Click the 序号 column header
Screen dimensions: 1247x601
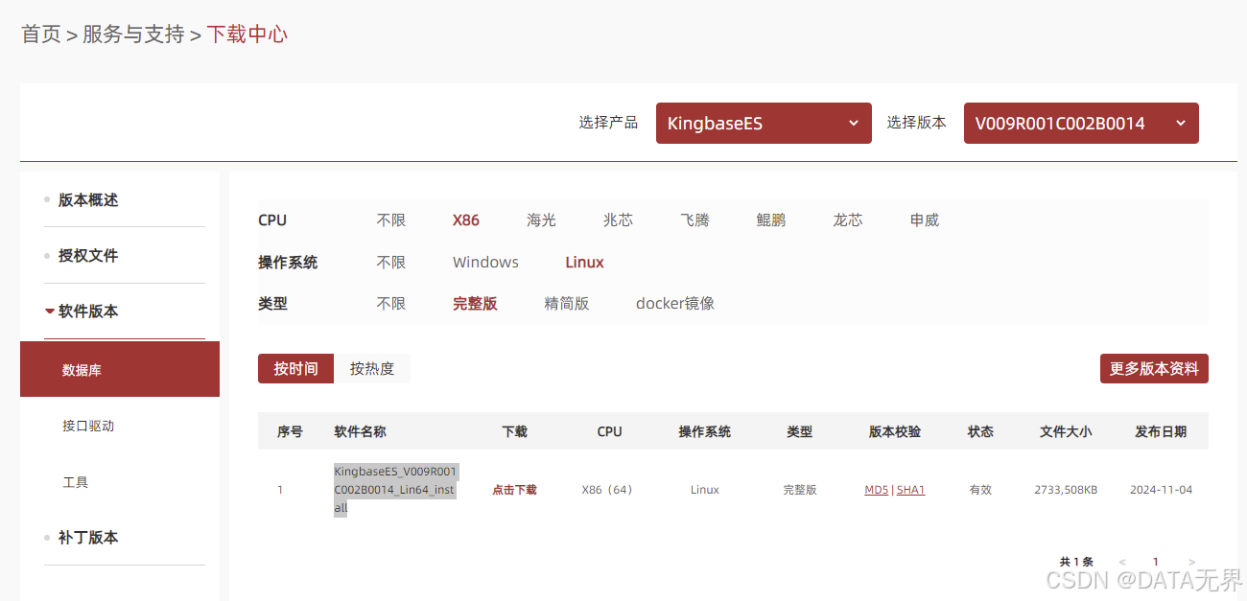pos(290,432)
